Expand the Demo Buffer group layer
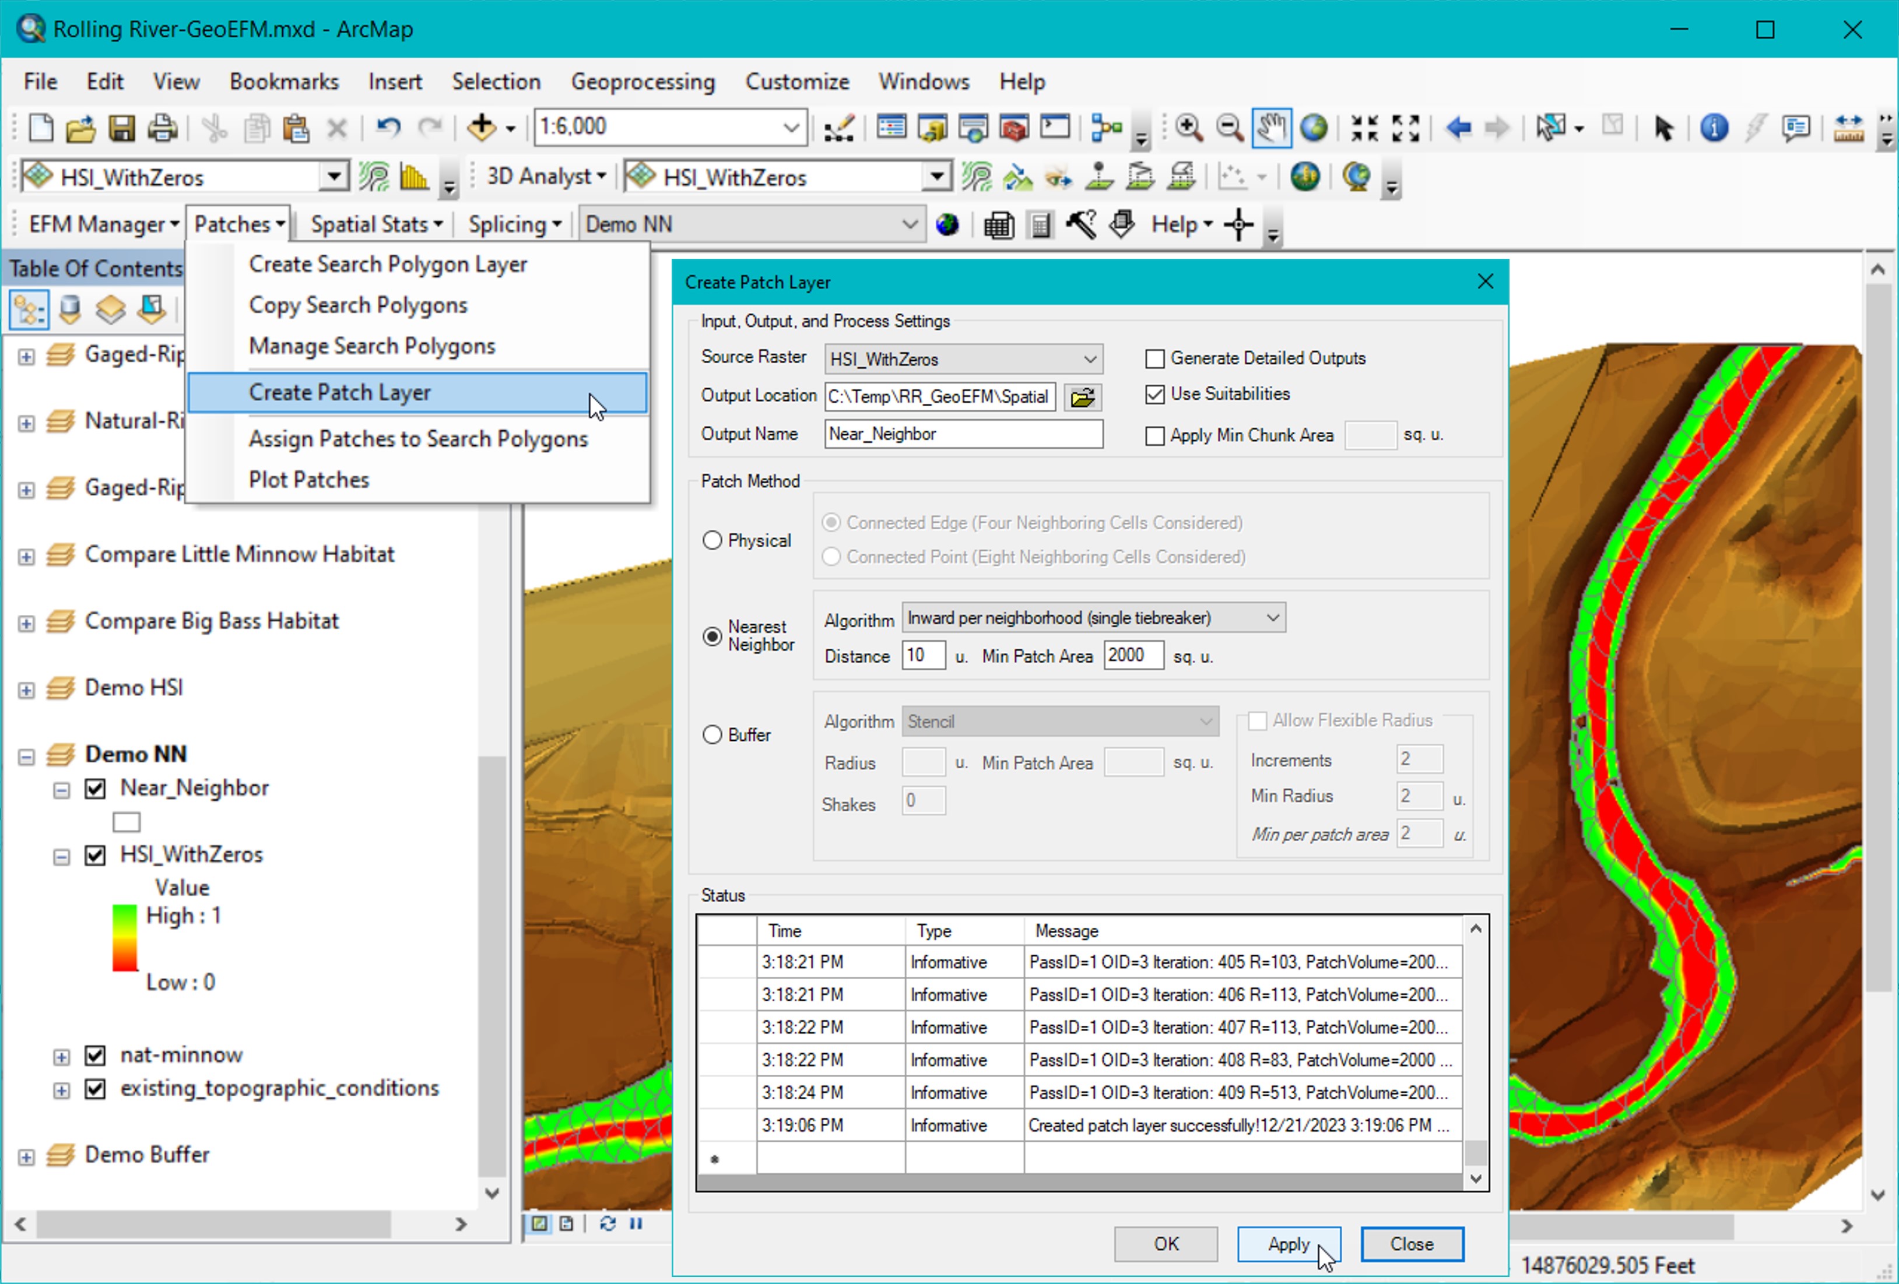Viewport: 1899px width, 1284px height. coord(26,1156)
